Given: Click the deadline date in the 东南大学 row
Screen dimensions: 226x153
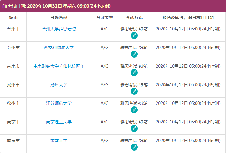Looking at the screenshot, I should click(x=188, y=141).
